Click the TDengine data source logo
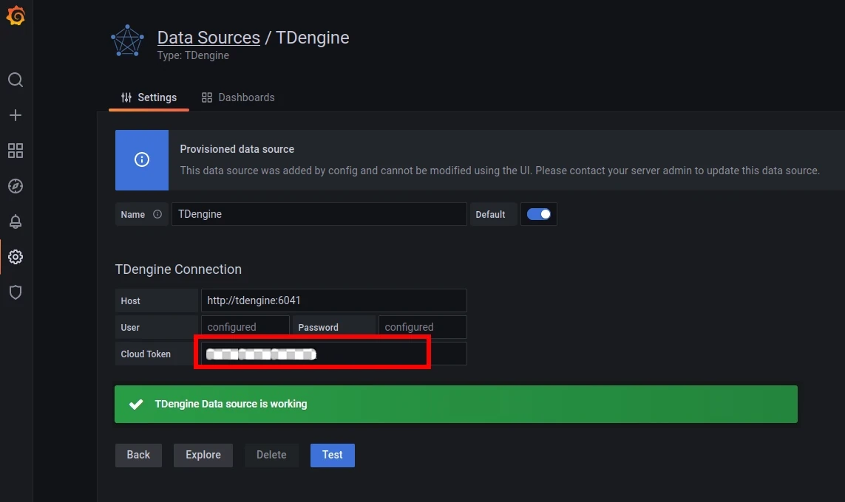845x502 pixels. 127,41
